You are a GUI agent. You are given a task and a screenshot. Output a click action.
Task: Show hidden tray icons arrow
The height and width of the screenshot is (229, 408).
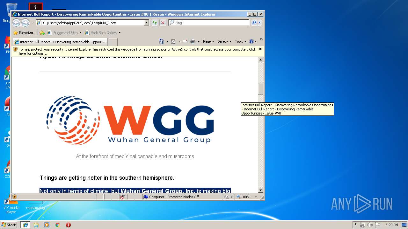pyautogui.click(x=355, y=225)
